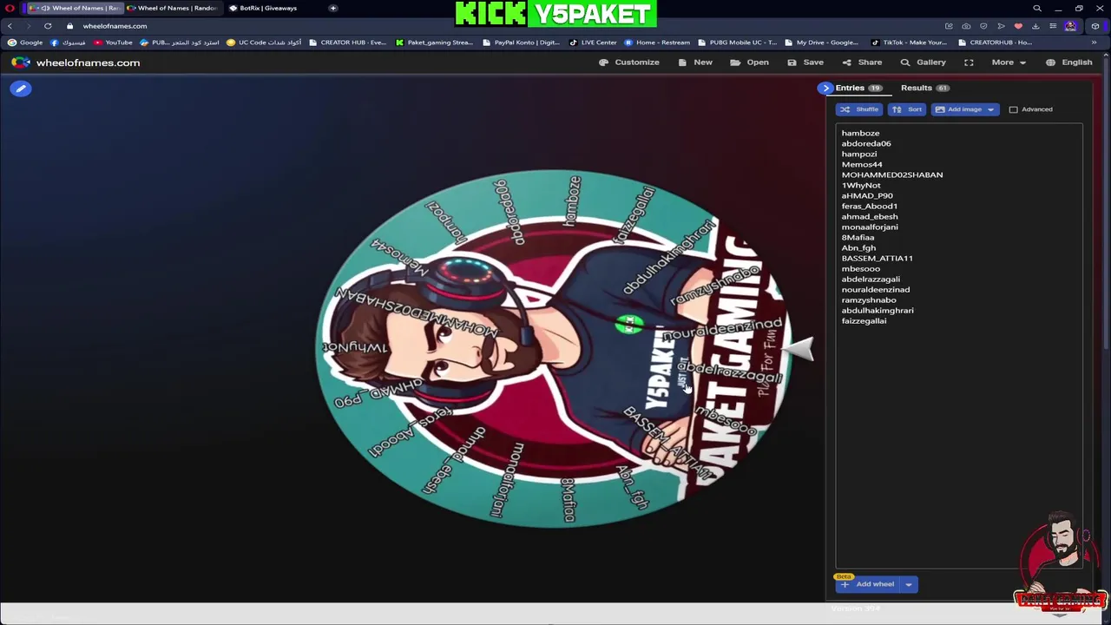Open the PayPal Konto bookmark

(521, 43)
